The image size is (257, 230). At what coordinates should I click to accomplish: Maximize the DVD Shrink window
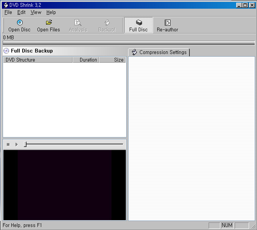pyautogui.click(x=245, y=5)
